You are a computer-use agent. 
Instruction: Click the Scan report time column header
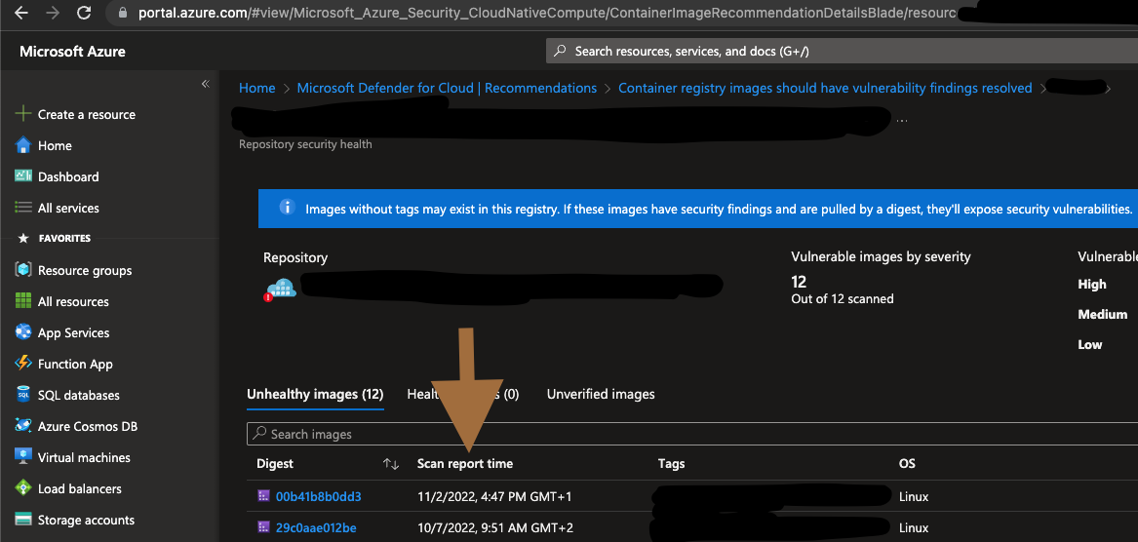pos(465,464)
